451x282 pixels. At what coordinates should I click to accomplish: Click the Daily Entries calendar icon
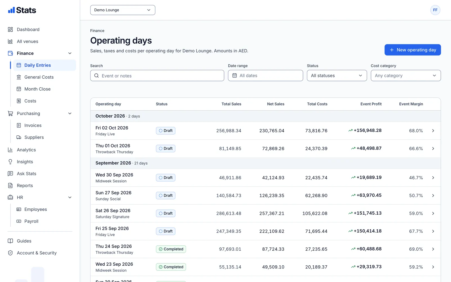coord(19,65)
